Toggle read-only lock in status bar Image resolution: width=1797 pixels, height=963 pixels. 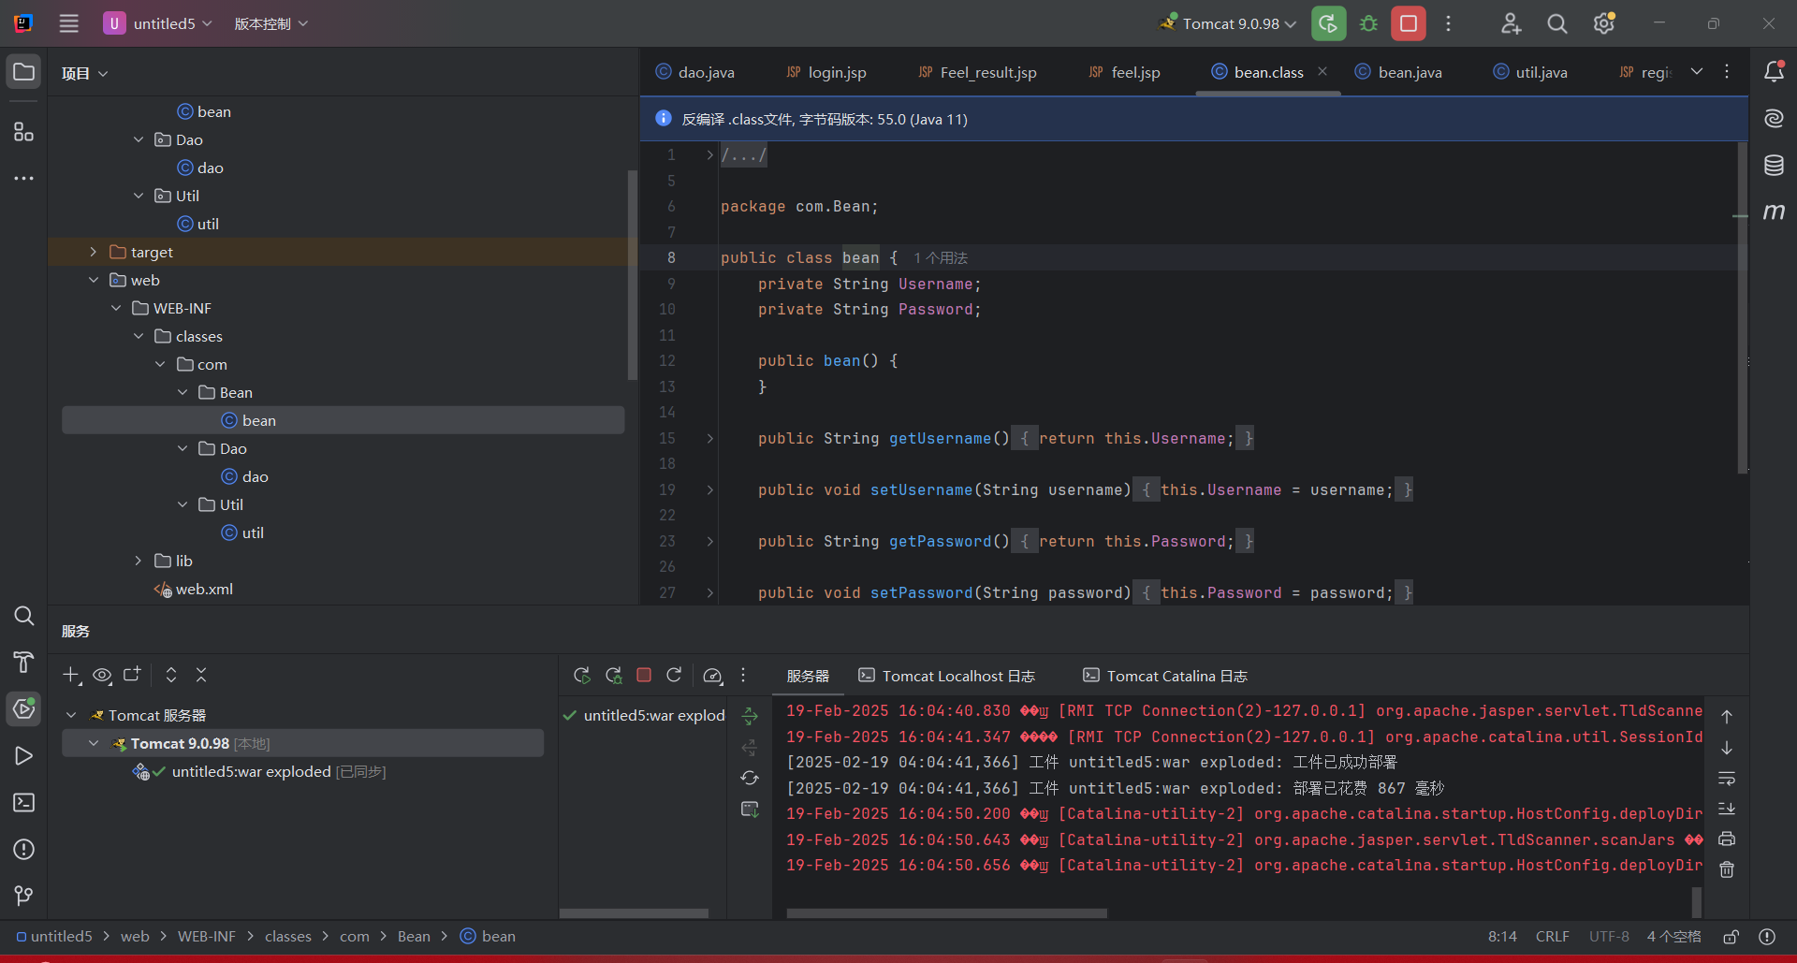tap(1731, 937)
